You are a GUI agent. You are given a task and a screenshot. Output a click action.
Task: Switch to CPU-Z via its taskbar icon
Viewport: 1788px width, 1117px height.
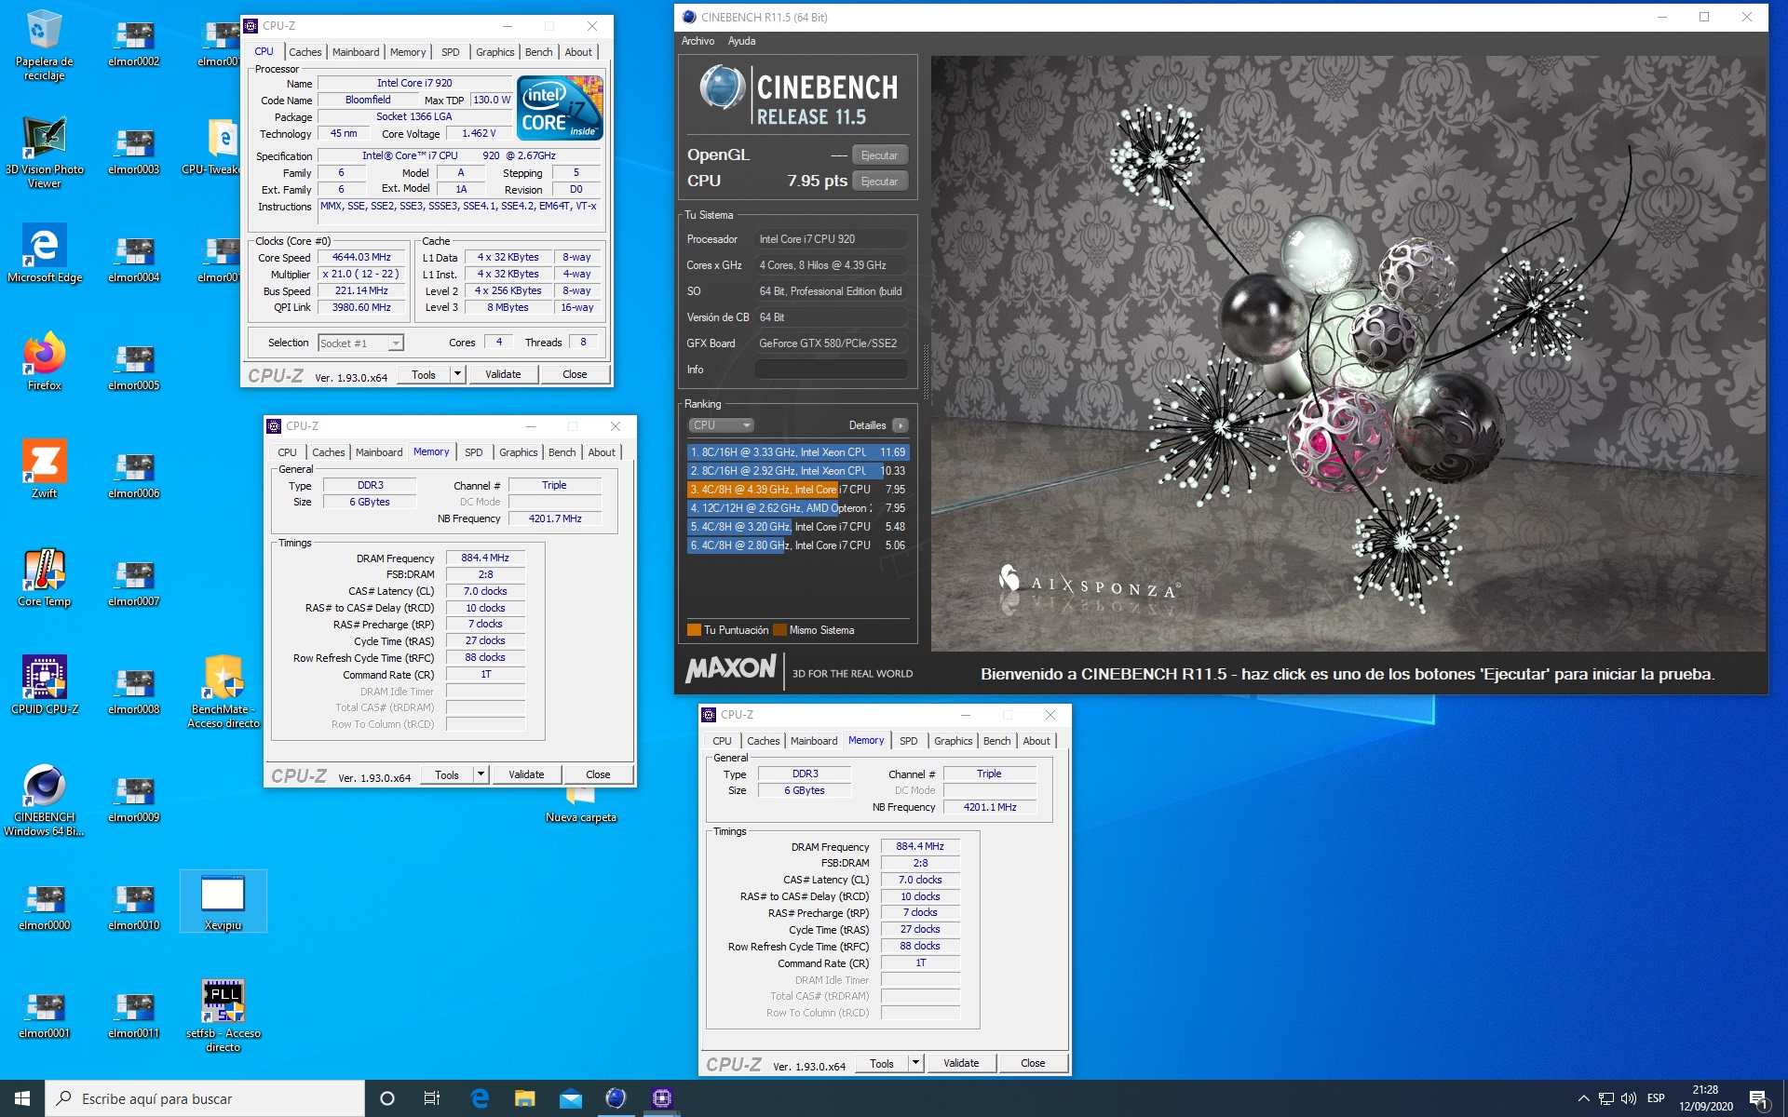[x=662, y=1098]
